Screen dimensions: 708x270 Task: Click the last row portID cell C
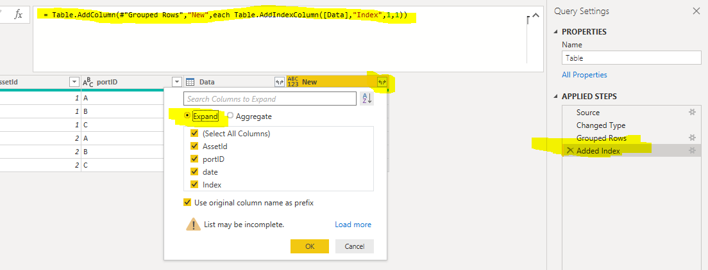tap(123, 165)
